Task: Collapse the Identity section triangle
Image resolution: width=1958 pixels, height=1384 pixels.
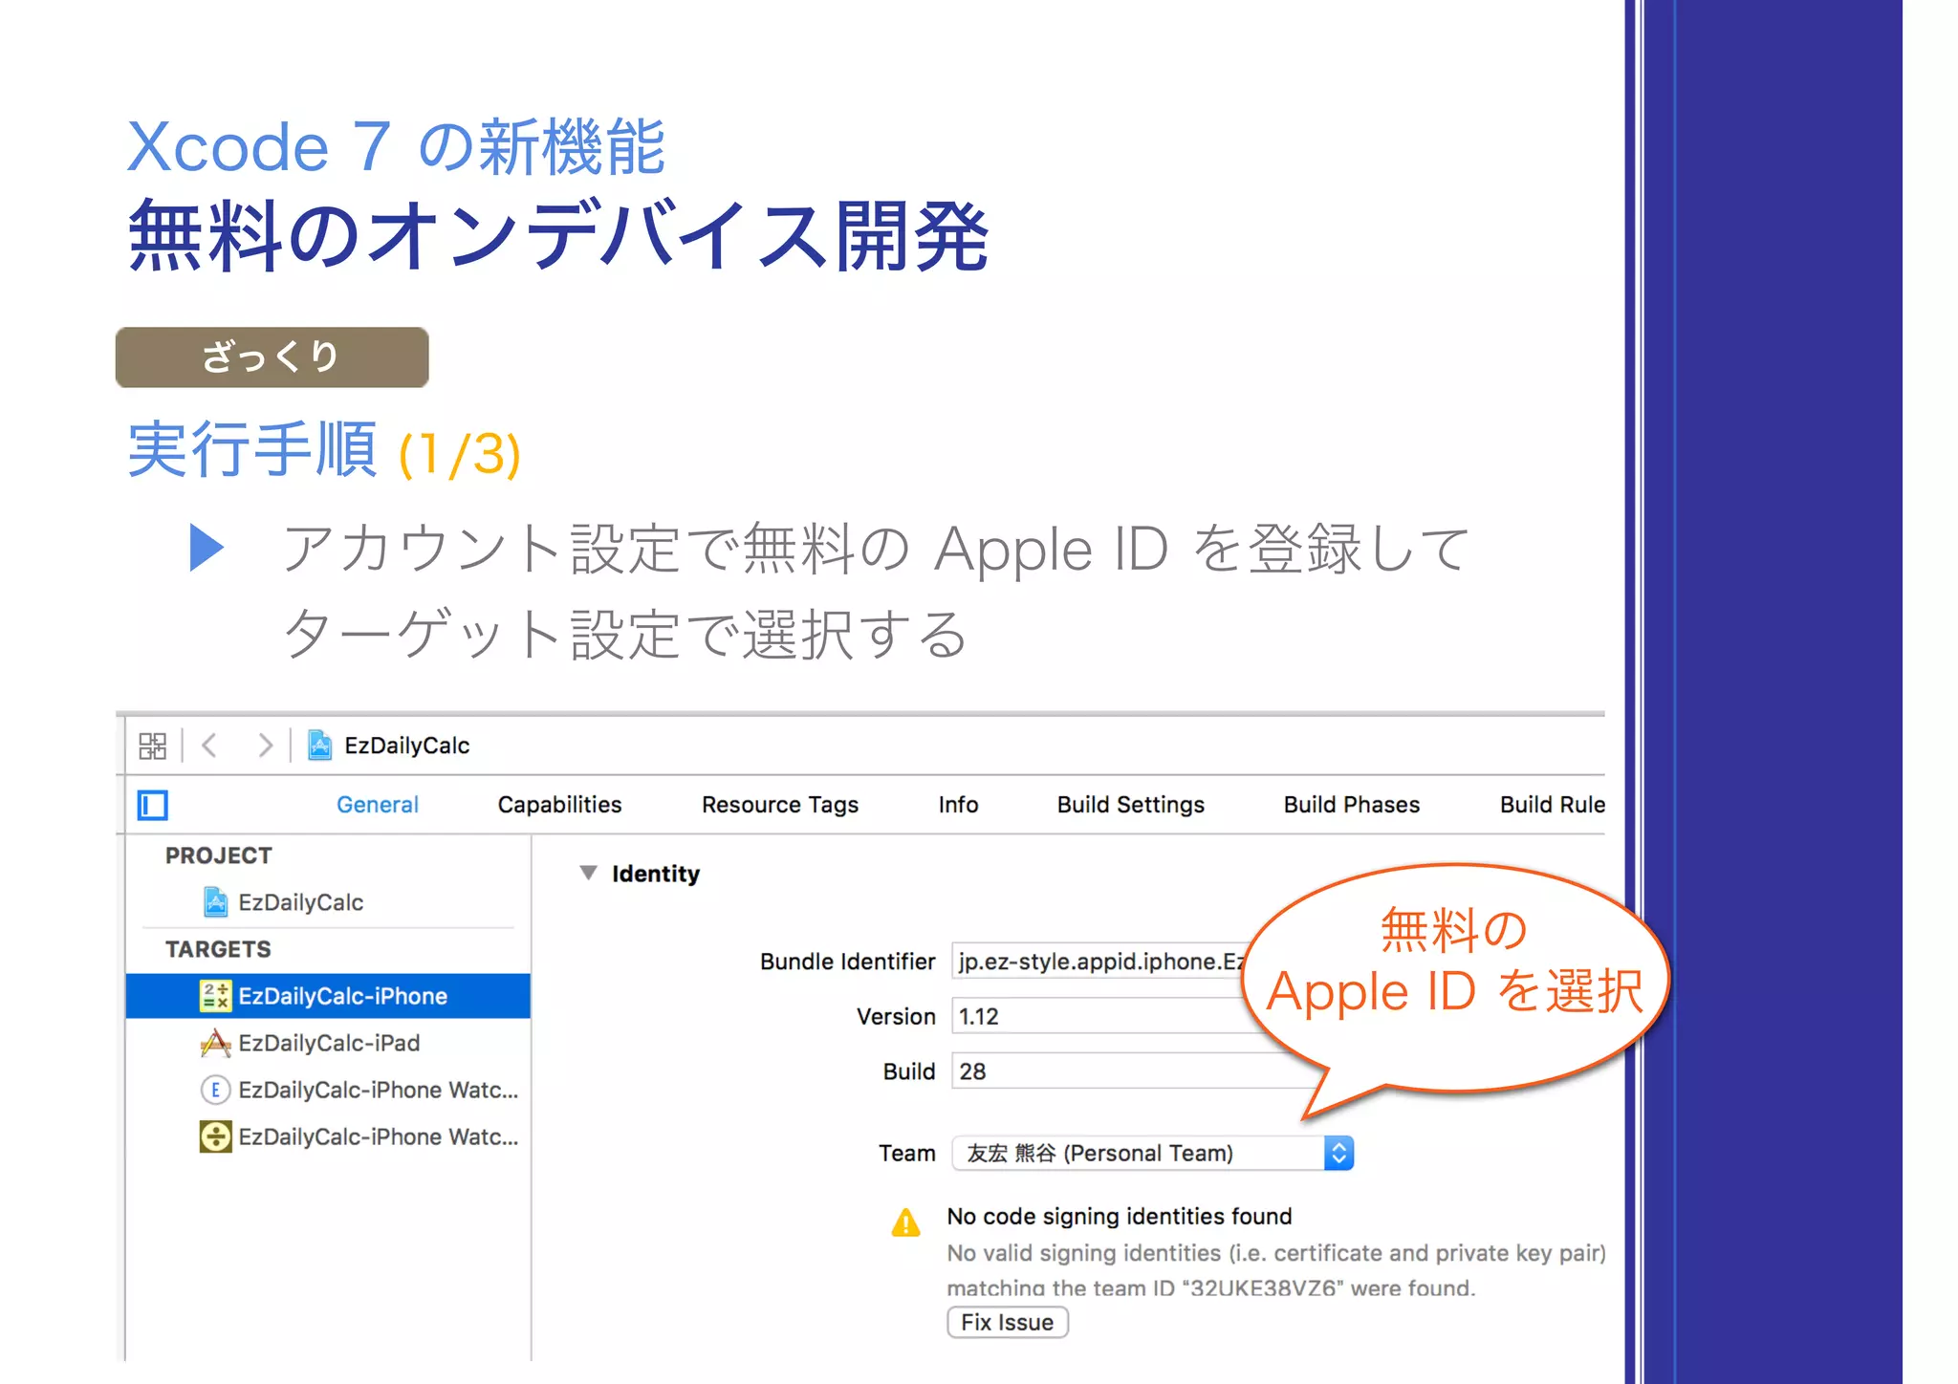Action: pos(589,873)
